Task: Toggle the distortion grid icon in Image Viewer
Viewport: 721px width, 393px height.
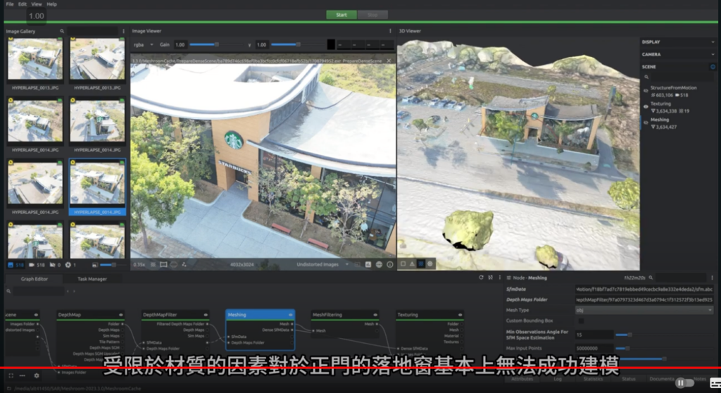Action: 163,265
